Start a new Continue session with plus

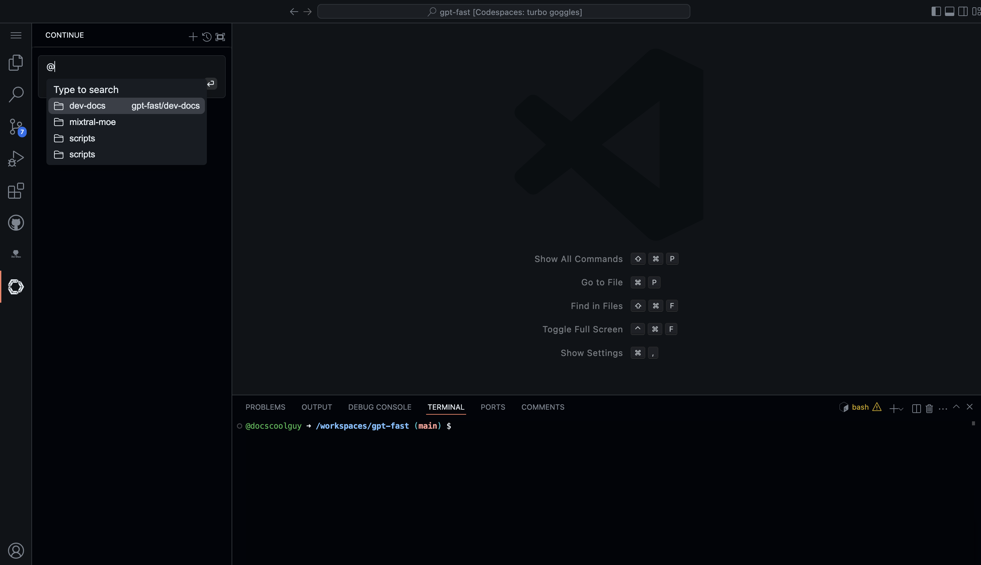coord(193,37)
